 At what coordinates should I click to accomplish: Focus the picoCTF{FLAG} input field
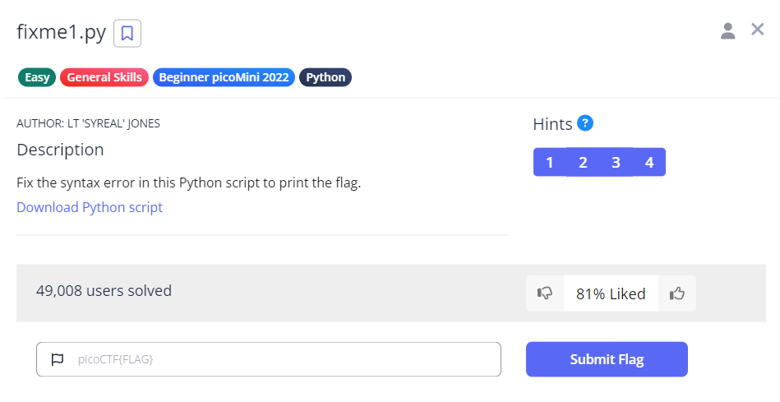(x=279, y=359)
